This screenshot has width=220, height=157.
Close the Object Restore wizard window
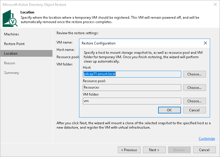[x=215, y=5]
